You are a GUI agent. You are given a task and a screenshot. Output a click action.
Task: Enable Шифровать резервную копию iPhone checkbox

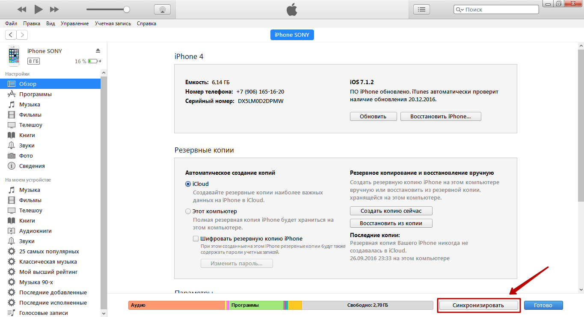coord(196,238)
